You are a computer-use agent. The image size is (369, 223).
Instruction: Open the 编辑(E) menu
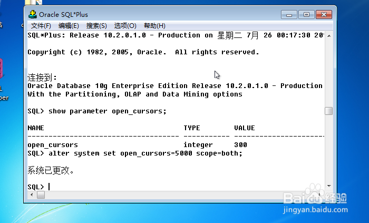[69, 26]
